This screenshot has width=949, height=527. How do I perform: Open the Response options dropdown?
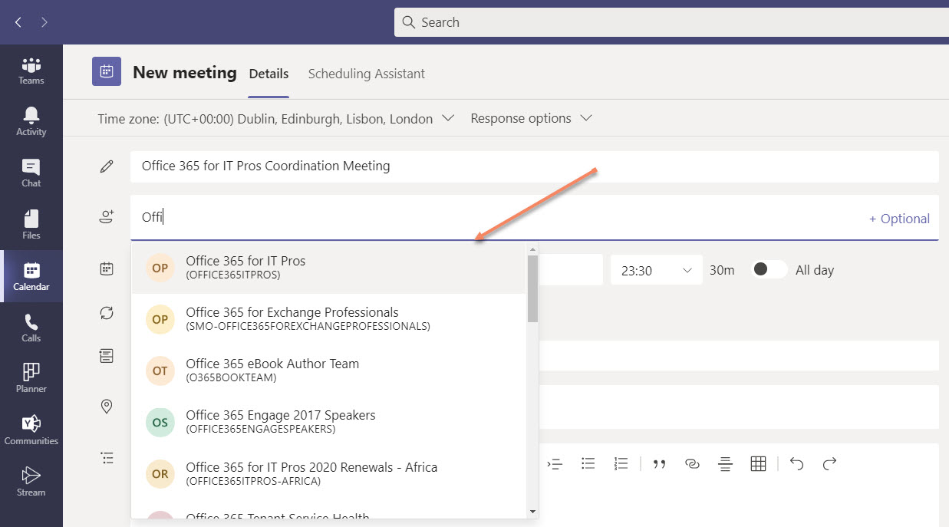click(531, 119)
